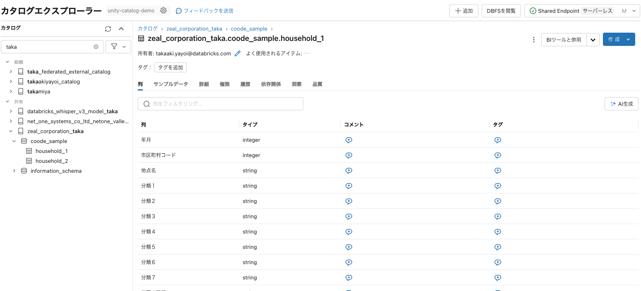This screenshot has height=291, width=641.
Task: Expand the information_schema node
Action: pos(14,171)
